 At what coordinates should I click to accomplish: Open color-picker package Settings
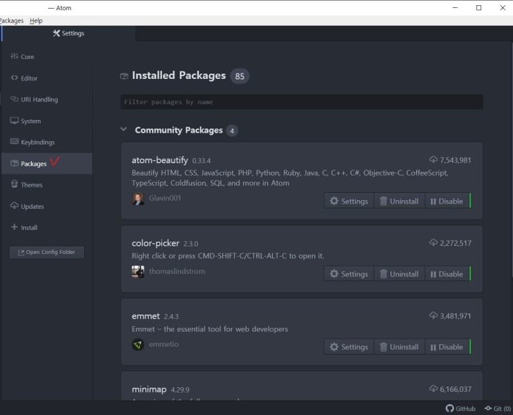[x=349, y=274]
